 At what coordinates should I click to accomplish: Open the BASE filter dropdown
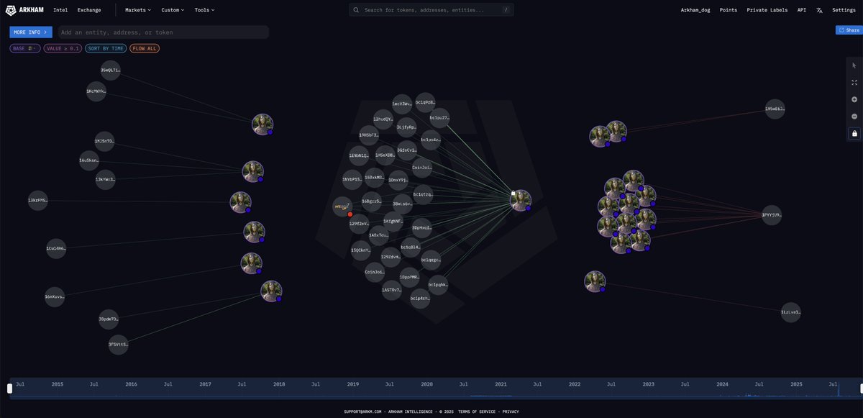click(25, 48)
